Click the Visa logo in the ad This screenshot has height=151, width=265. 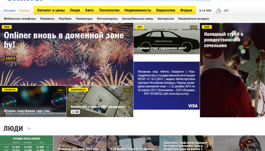coord(193,106)
